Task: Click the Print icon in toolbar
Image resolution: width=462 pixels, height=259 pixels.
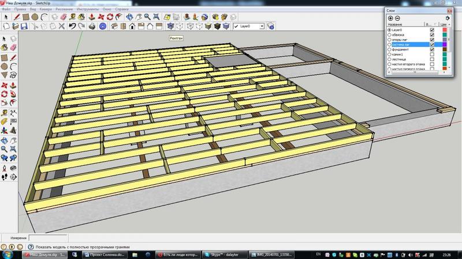Action: [91, 26]
